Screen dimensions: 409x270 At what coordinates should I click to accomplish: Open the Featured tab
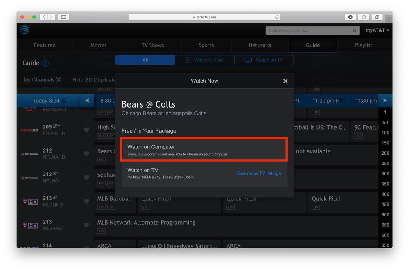point(45,45)
